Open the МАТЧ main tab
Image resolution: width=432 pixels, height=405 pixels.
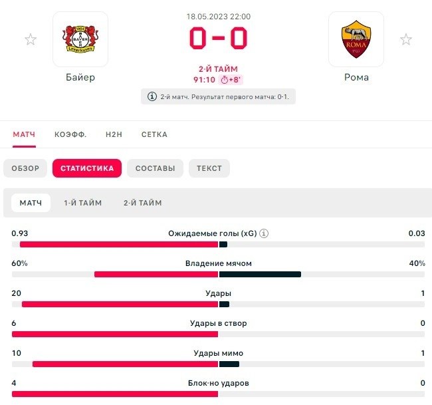[24, 134]
